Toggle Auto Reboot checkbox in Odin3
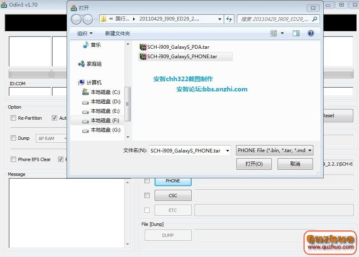 tap(54, 118)
